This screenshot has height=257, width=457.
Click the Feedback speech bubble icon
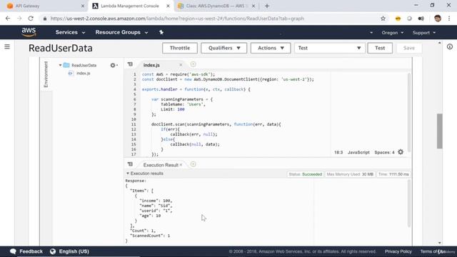click(13, 251)
